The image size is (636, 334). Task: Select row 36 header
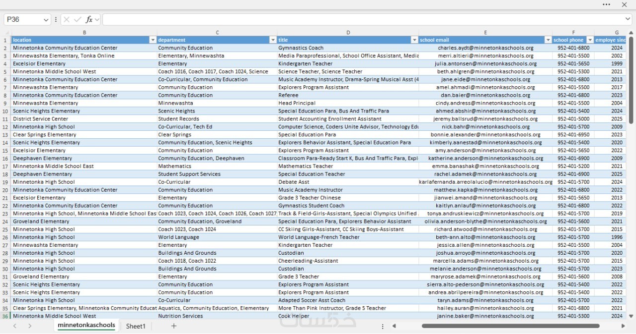pos(5,316)
